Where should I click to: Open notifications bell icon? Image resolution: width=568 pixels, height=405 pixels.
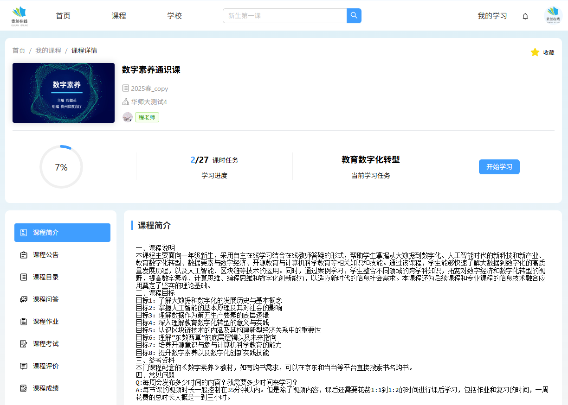click(525, 16)
